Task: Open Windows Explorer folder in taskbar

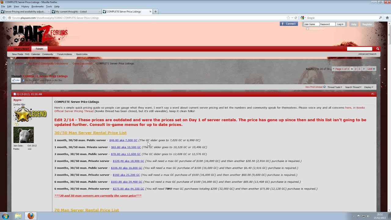Action: point(18,216)
